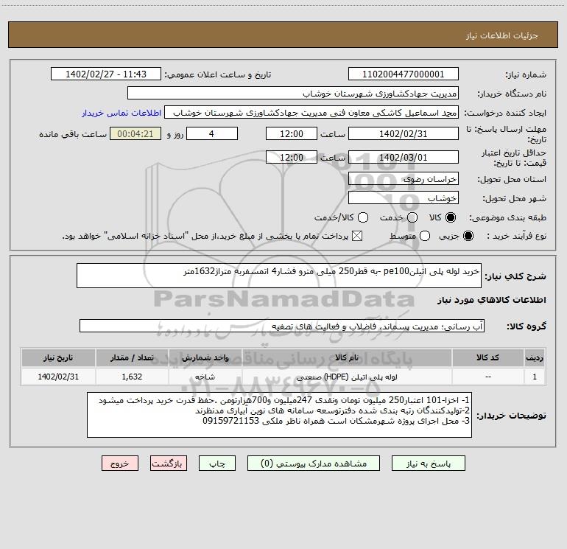Click the بازگشت back button
Image resolution: width=567 pixels, height=549 pixels.
[x=169, y=464]
